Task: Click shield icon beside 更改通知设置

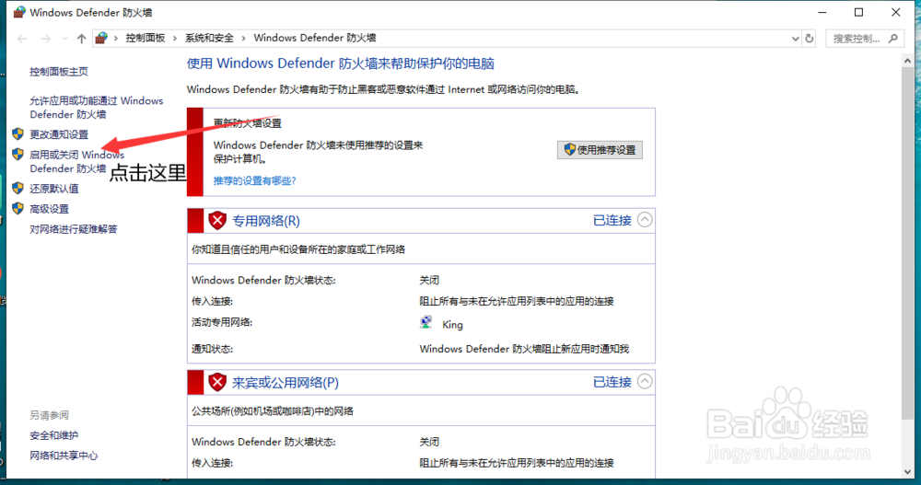Action: pyautogui.click(x=18, y=133)
